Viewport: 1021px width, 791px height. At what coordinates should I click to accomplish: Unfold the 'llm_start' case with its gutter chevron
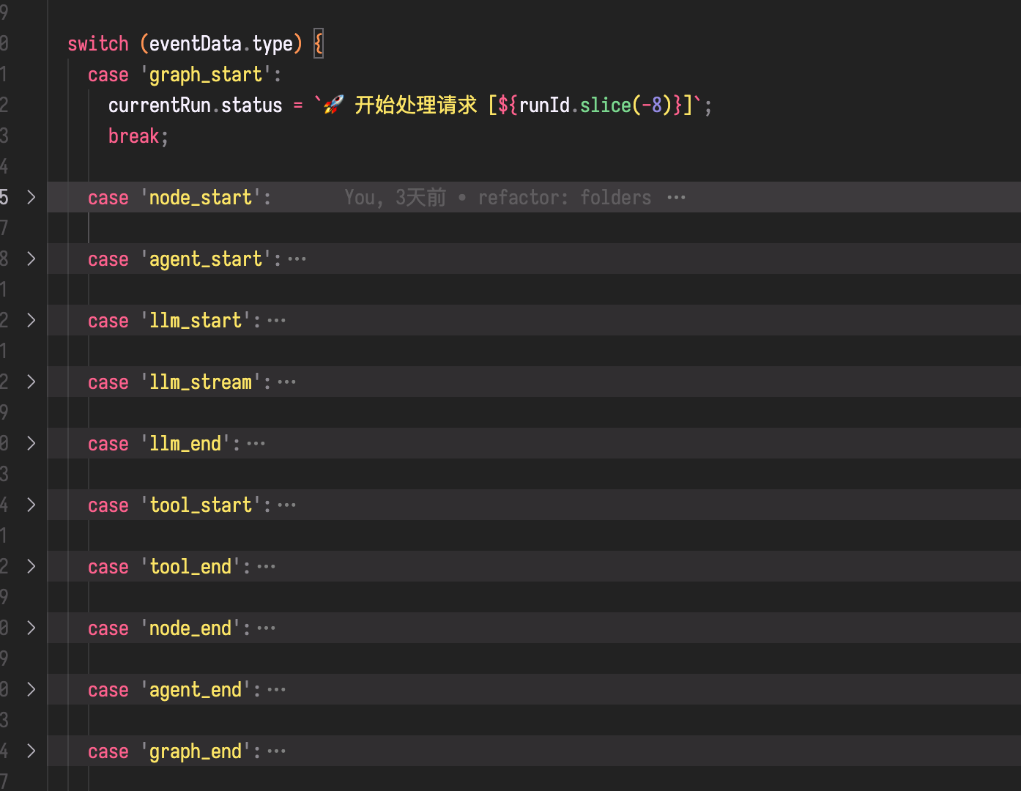[31, 320]
